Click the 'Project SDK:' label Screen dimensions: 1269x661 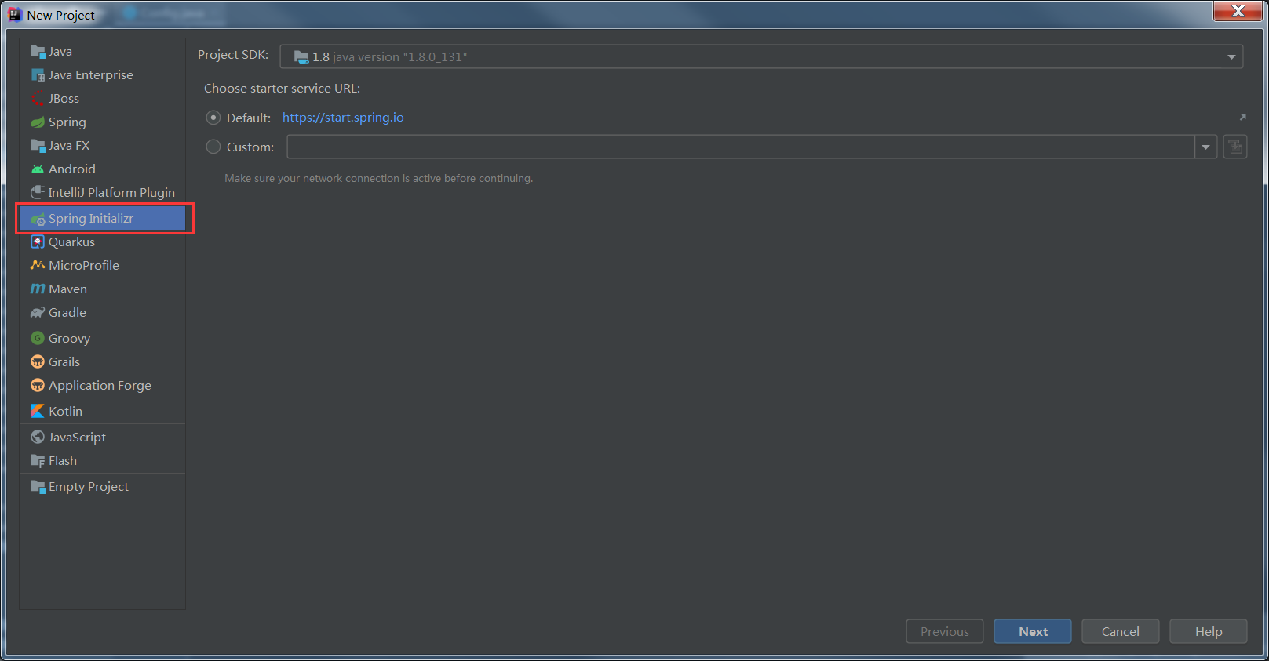click(x=233, y=55)
